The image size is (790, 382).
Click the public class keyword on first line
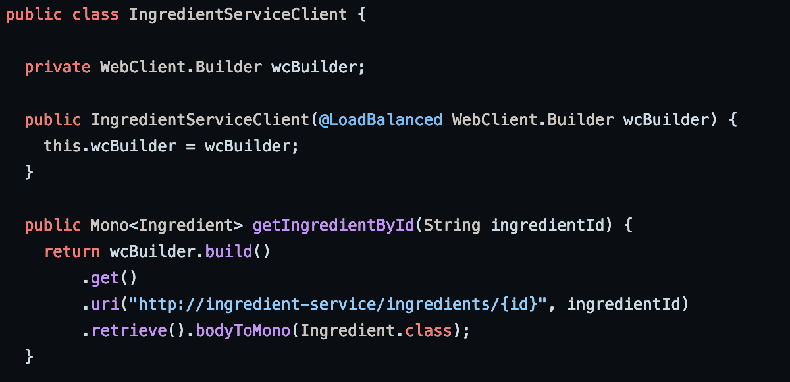click(62, 14)
